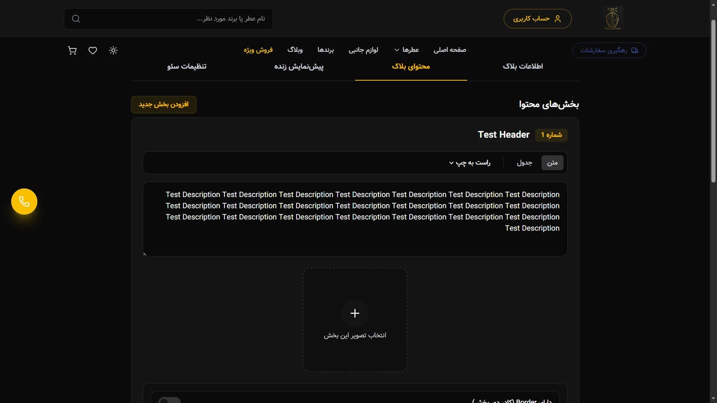Open فروش ویژه menu item
This screenshot has height=403, width=717.
(x=258, y=50)
